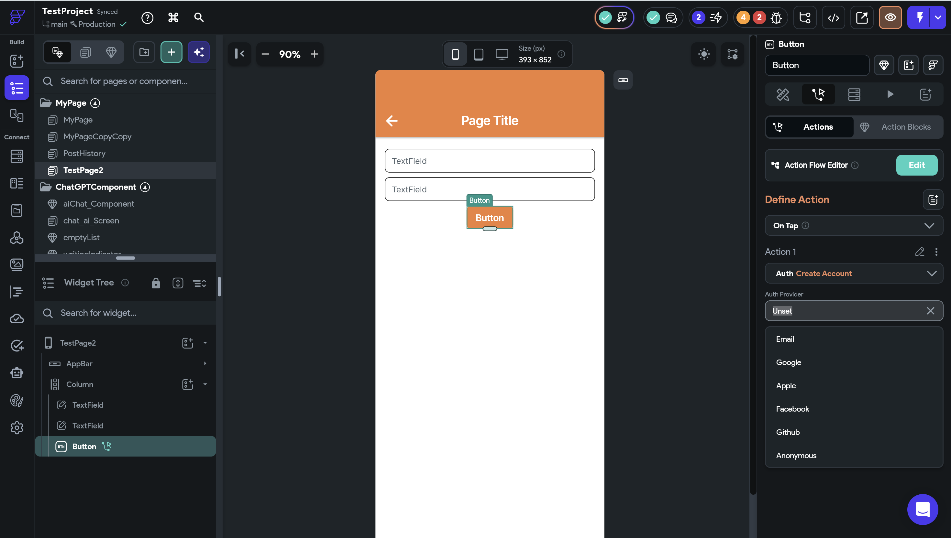Open the AI Generate sparkle button
The image size is (951, 538).
(199, 52)
